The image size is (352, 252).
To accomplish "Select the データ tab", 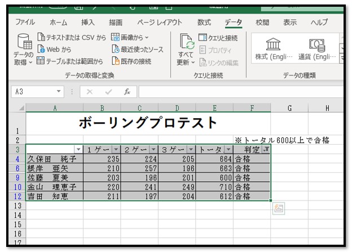I will (x=234, y=22).
